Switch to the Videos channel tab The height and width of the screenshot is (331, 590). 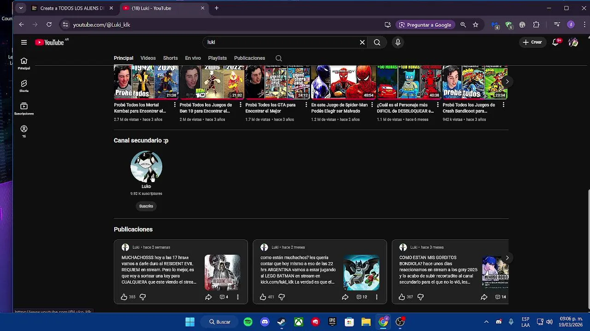coord(148,58)
